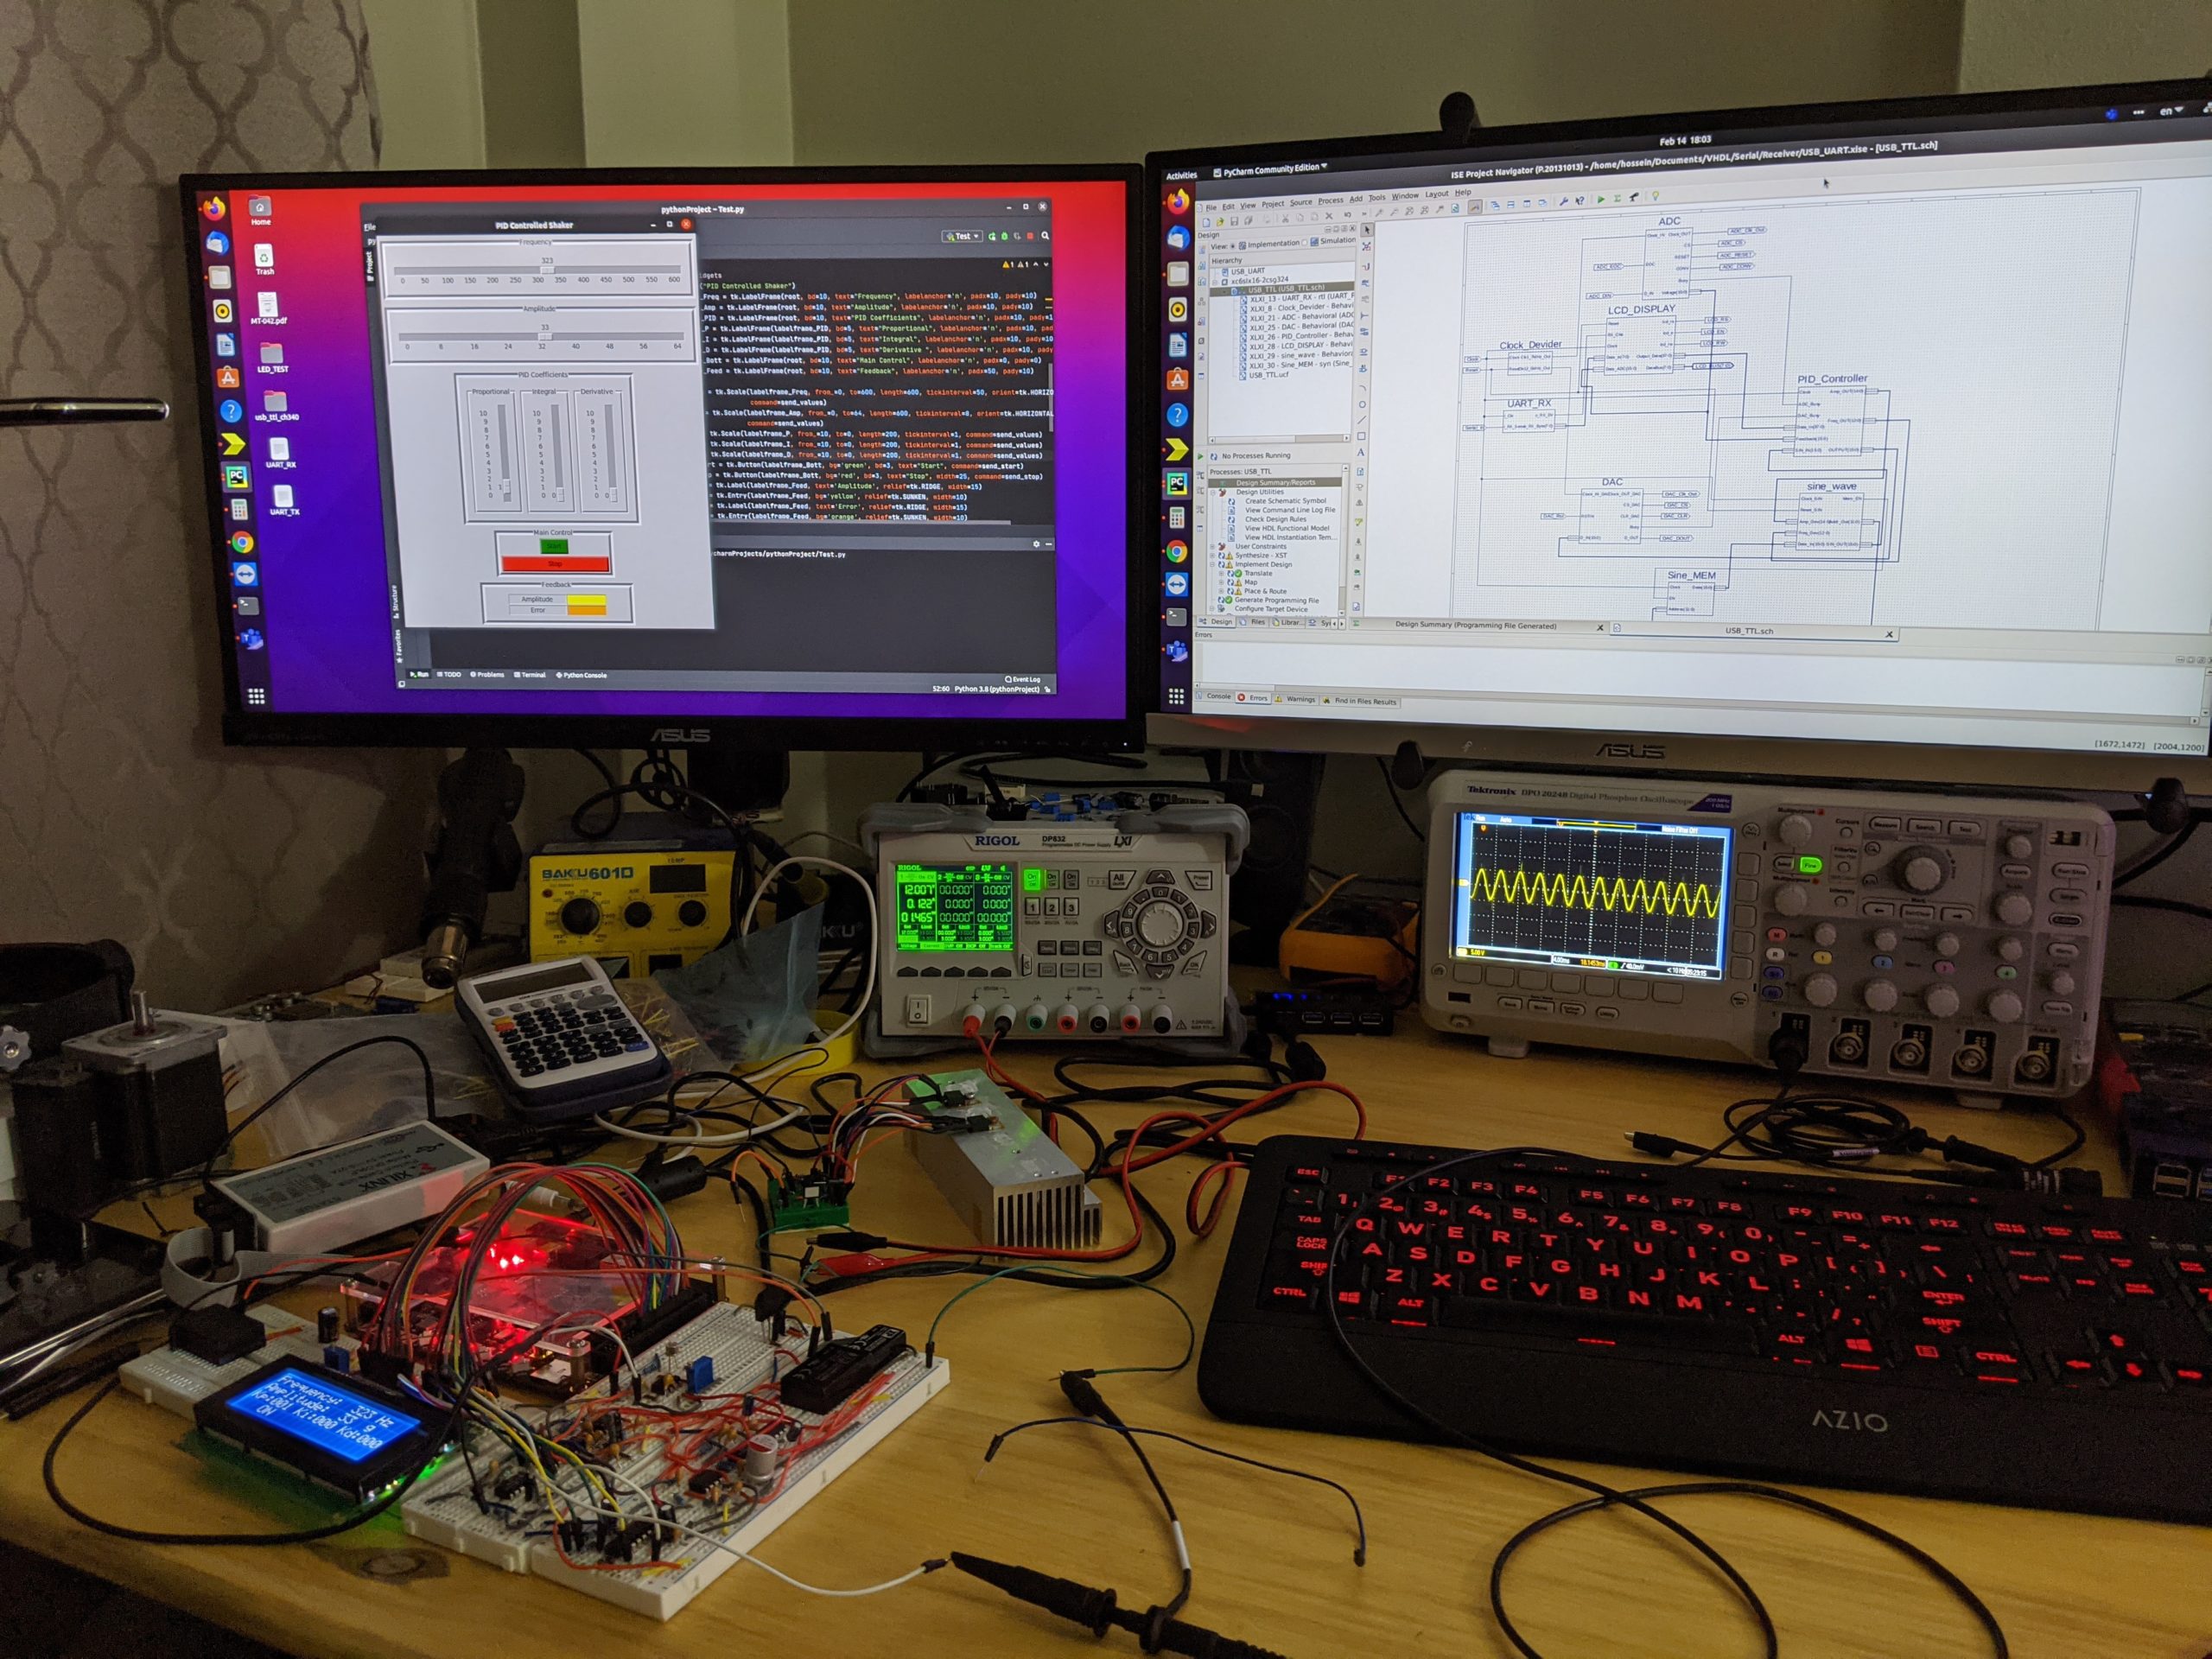Click the wrench icon in ISE toolbar
This screenshot has width=2212, height=1659.
click(x=1564, y=201)
